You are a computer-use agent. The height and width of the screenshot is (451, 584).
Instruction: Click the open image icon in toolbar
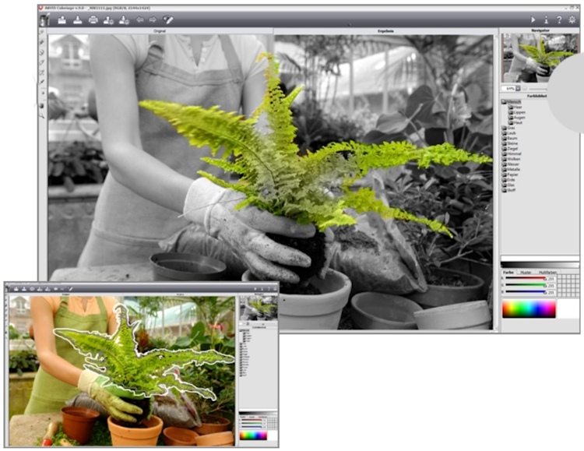62,19
